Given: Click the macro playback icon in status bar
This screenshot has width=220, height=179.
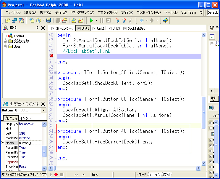Looking at the screenshot, I should pyautogui.click(x=51, y=175).
